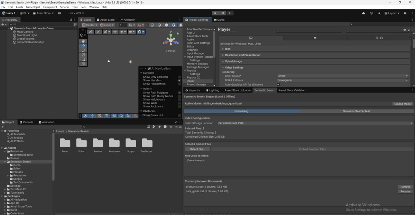Click Remove for cars_guide.md
This screenshot has height=215, width=415.
(405, 191)
